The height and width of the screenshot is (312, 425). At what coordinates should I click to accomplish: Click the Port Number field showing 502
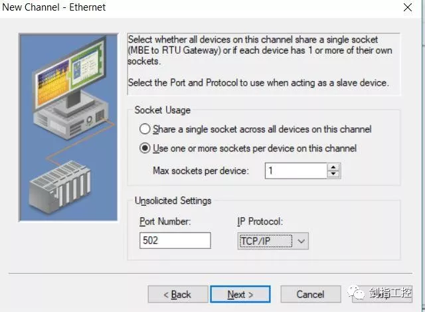pos(175,240)
